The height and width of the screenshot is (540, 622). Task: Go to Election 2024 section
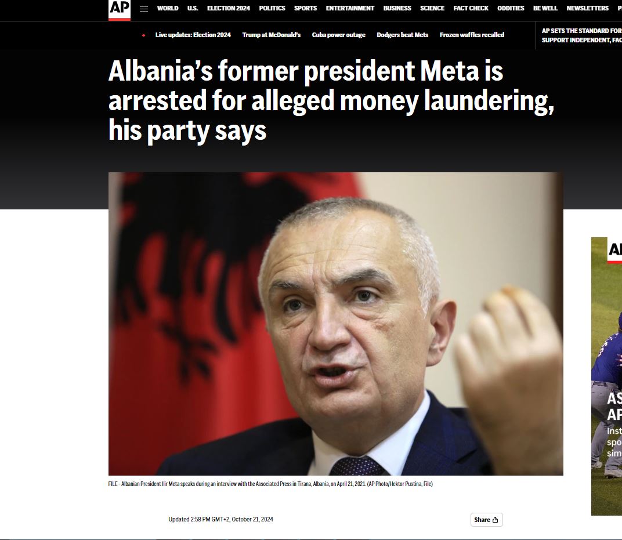pos(229,8)
